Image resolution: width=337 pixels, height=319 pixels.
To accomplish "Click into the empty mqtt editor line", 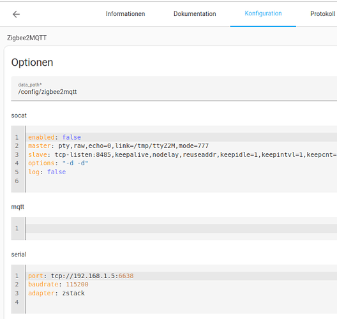I will pos(181,228).
